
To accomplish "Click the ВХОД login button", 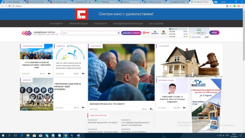I will coord(214,33).
